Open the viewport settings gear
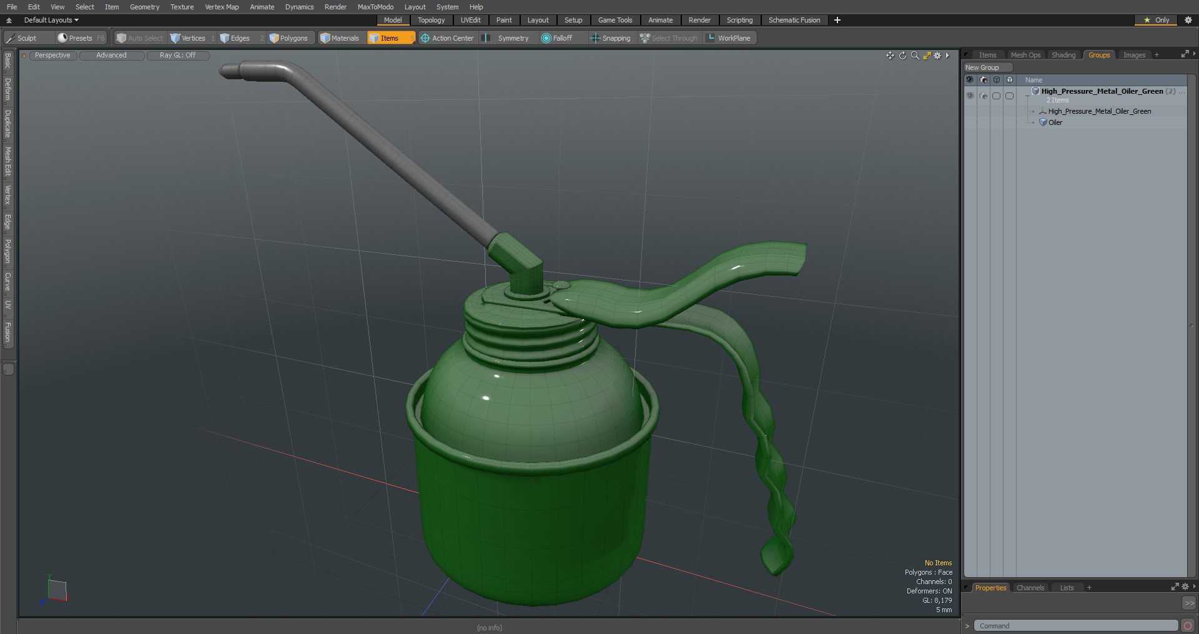 (937, 56)
